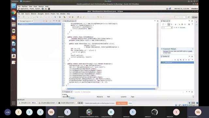Open the Navigate menu
209x118 pixels.
pos(40,14)
